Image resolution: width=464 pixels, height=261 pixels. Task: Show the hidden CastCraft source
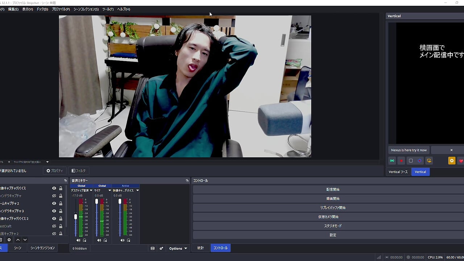[x=54, y=226]
